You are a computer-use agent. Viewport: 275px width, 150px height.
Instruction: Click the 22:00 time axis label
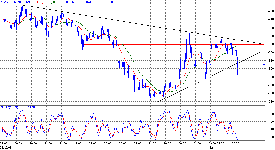[212, 144]
